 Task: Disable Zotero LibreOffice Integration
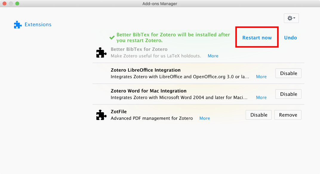click(x=288, y=73)
